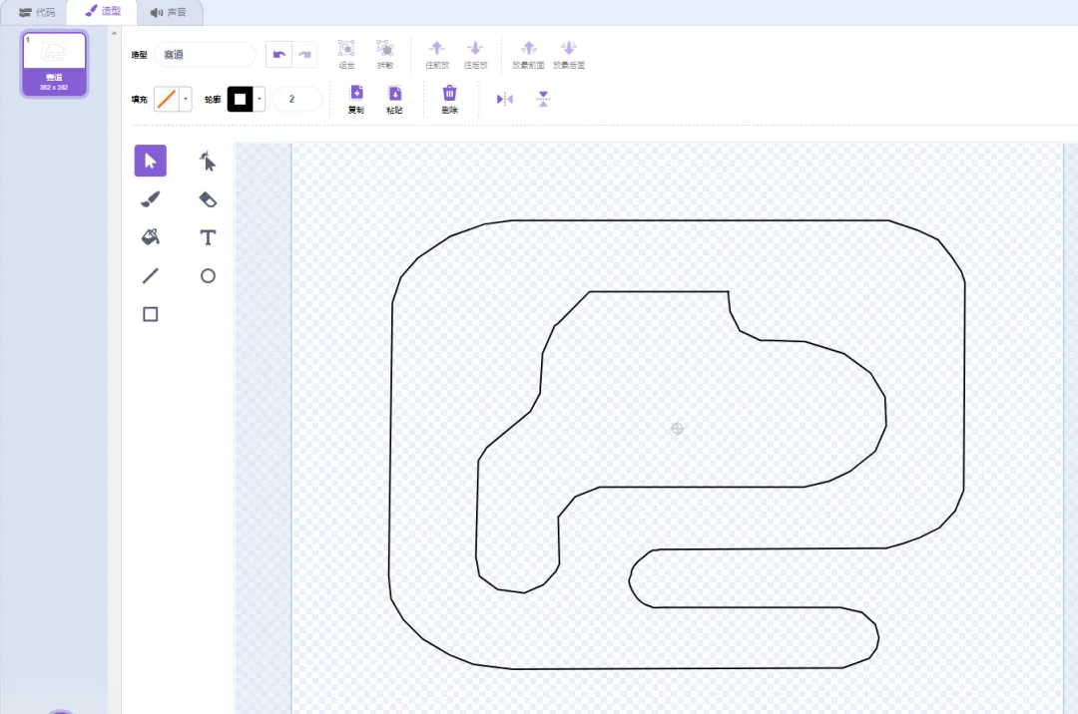Click the undo arrow button
Viewport: 1078px width, 714px height.
tap(279, 54)
